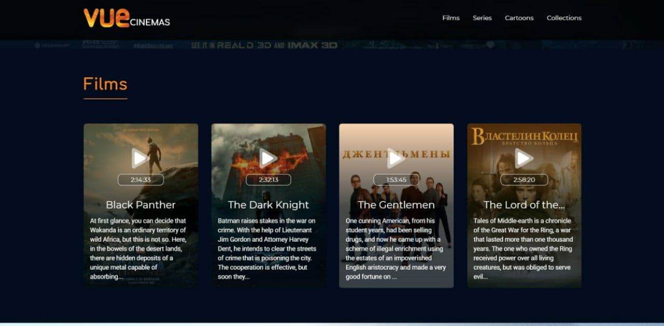The image size is (664, 326).
Task: Play The Dark Knight film
Action: [x=268, y=158]
